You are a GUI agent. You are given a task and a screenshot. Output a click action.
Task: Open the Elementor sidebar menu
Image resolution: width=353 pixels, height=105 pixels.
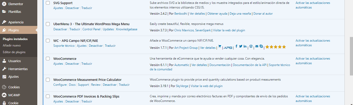click(16, 4)
